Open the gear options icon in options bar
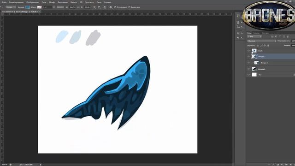The image size is (295, 166). [111, 7]
